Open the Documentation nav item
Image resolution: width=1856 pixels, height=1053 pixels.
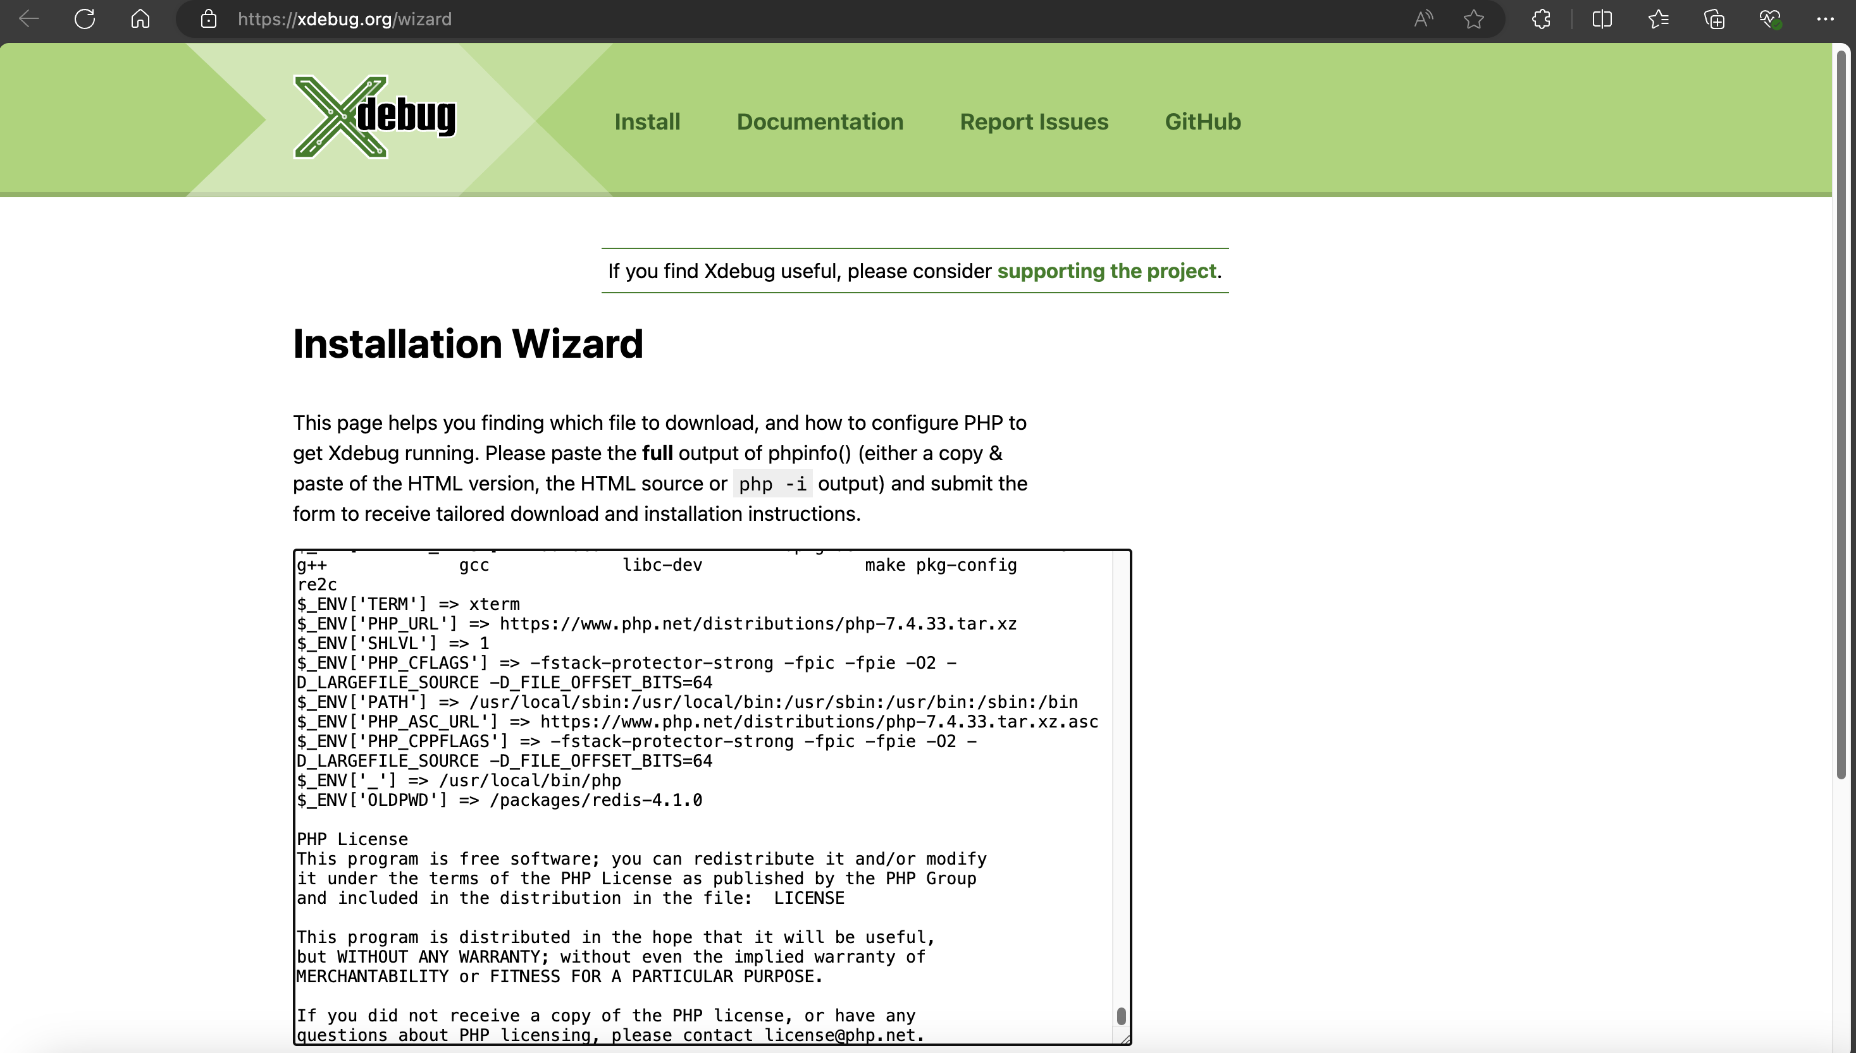(x=820, y=121)
